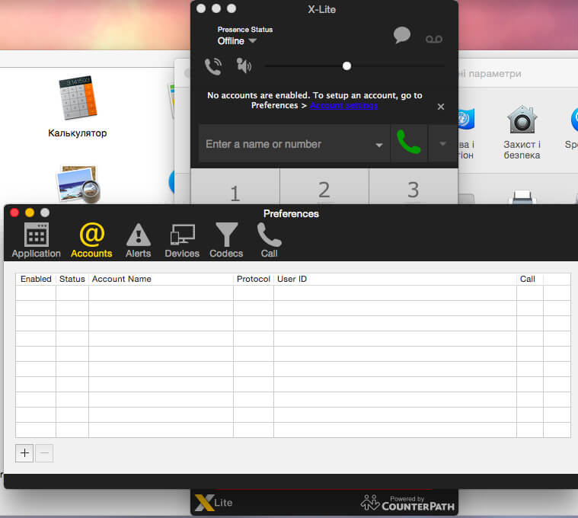Viewport: 578px width, 518px height.
Task: Open the Preview app icon below Calculator
Action: point(78,184)
